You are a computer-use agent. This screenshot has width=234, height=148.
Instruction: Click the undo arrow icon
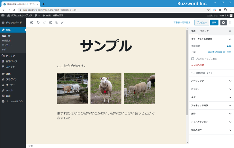pos(38,23)
